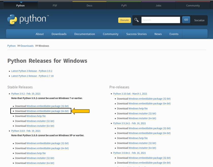This screenshot has height=167, width=213.
Task: Open Downloads in the main navigation bar
Action: (59, 34)
